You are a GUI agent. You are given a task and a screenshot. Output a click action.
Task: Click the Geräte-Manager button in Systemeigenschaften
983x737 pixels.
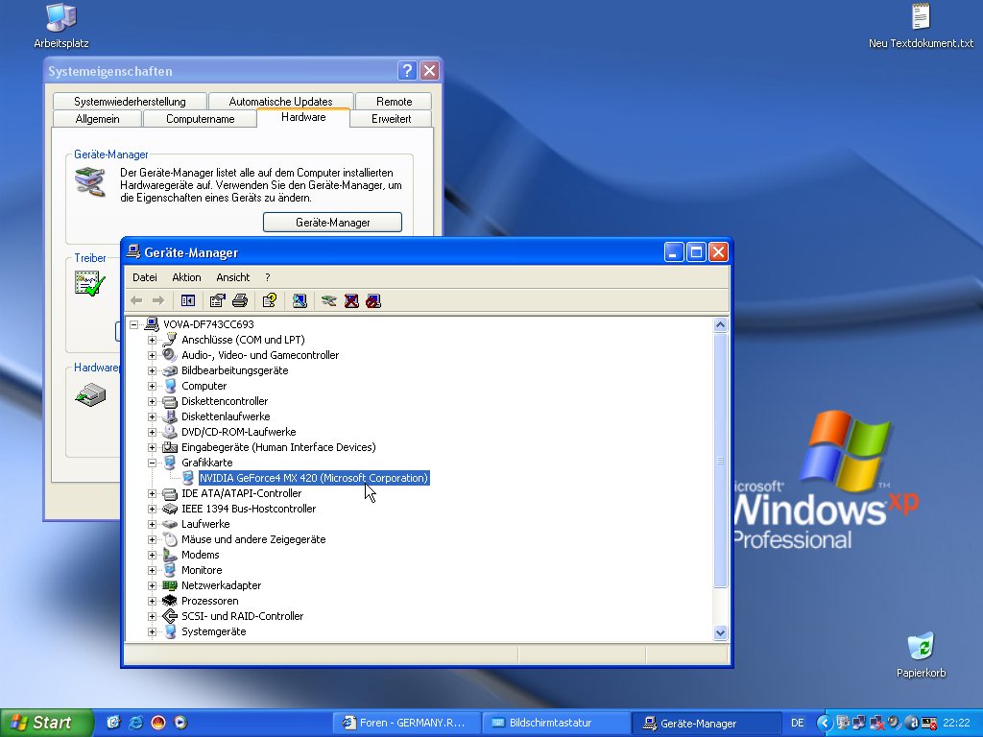[x=332, y=223]
